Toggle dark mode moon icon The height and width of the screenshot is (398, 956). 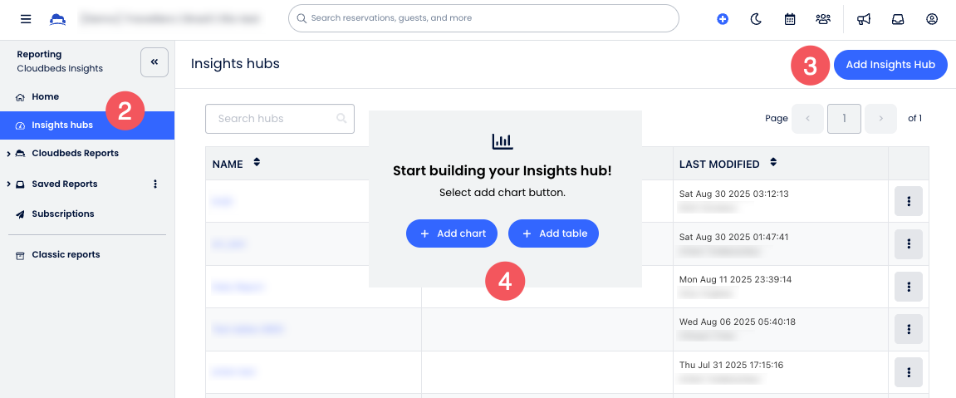click(756, 18)
